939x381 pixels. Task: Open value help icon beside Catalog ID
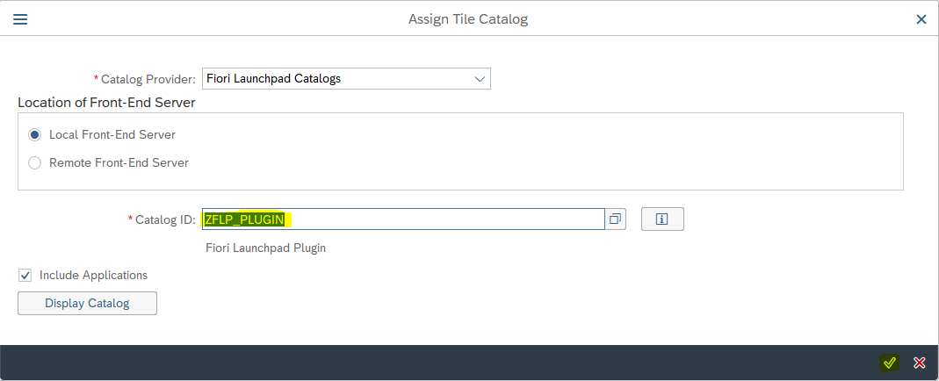(615, 219)
